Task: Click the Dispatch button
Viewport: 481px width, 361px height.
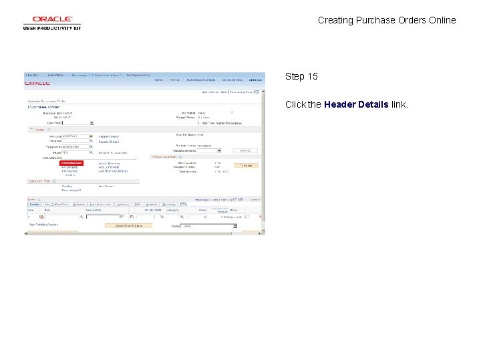Action: coord(245,150)
